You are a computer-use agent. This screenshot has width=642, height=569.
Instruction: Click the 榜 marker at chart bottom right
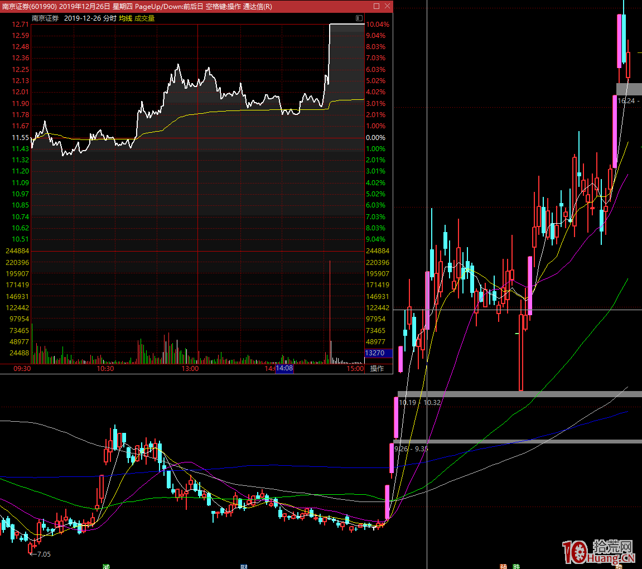(x=619, y=566)
